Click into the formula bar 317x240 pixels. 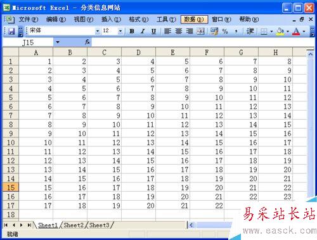coord(203,42)
